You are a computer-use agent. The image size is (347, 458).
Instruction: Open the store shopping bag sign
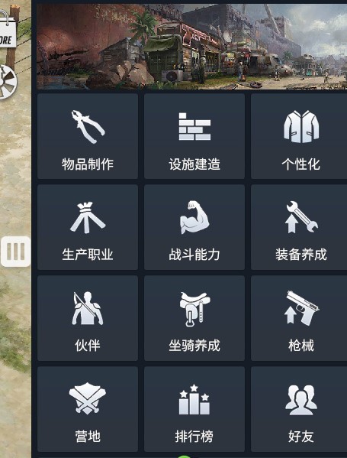tap(8, 31)
